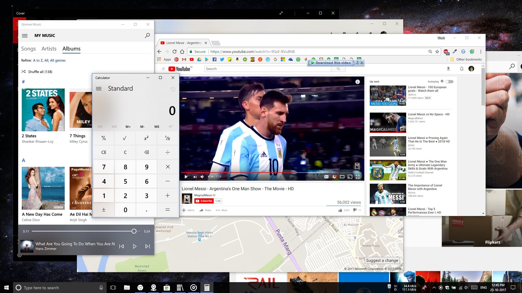Open Chrome home page button
The width and height of the screenshot is (522, 293).
(182, 52)
